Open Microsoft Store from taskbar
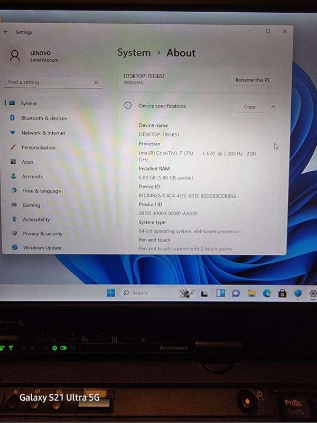This screenshot has height=423, width=317. 282,293
